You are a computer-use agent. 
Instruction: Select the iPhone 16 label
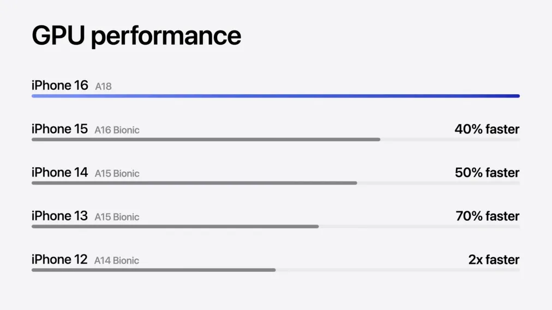60,86
